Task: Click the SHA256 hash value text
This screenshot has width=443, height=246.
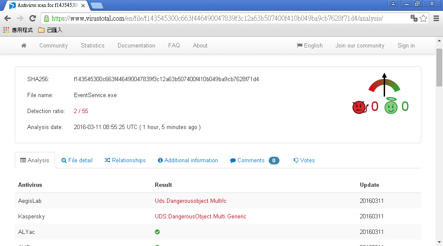Action: click(166, 79)
